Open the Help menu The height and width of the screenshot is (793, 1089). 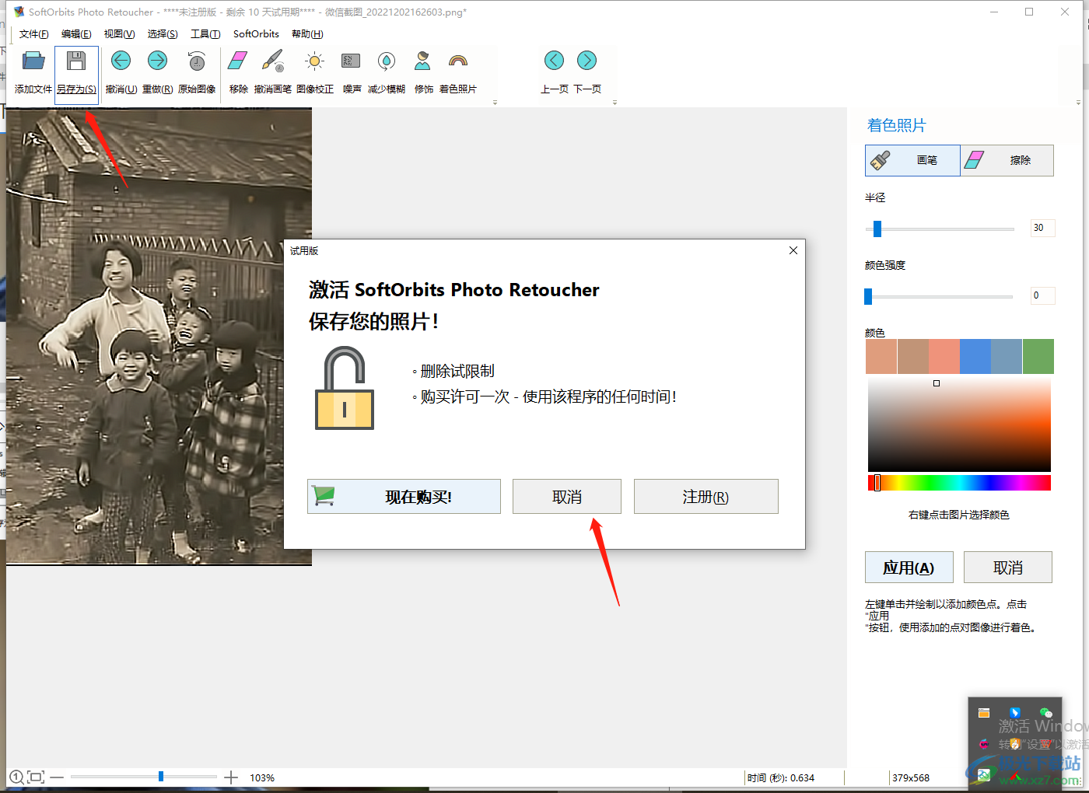tap(307, 34)
